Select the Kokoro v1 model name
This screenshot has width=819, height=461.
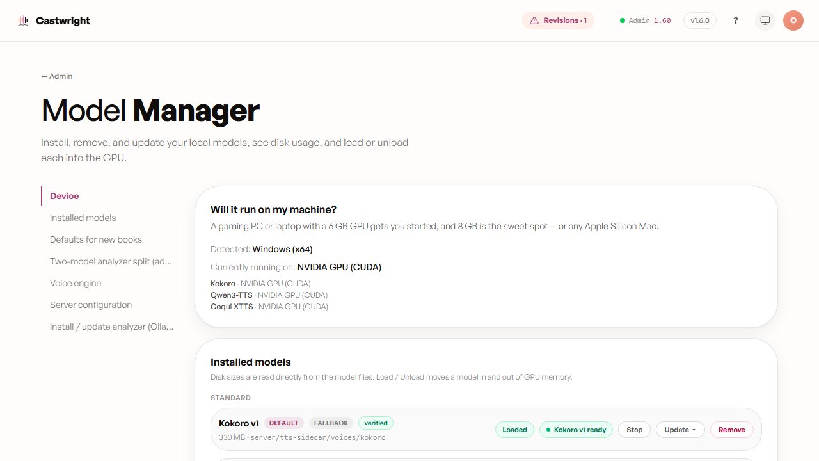(239, 423)
